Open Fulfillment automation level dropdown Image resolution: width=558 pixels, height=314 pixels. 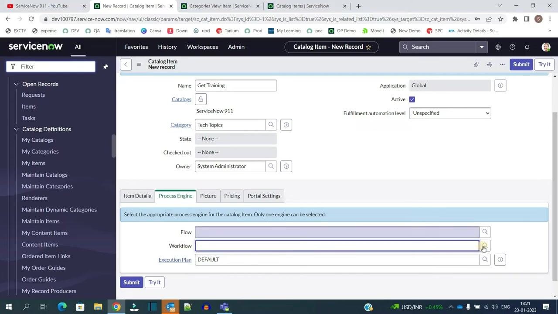(450, 113)
